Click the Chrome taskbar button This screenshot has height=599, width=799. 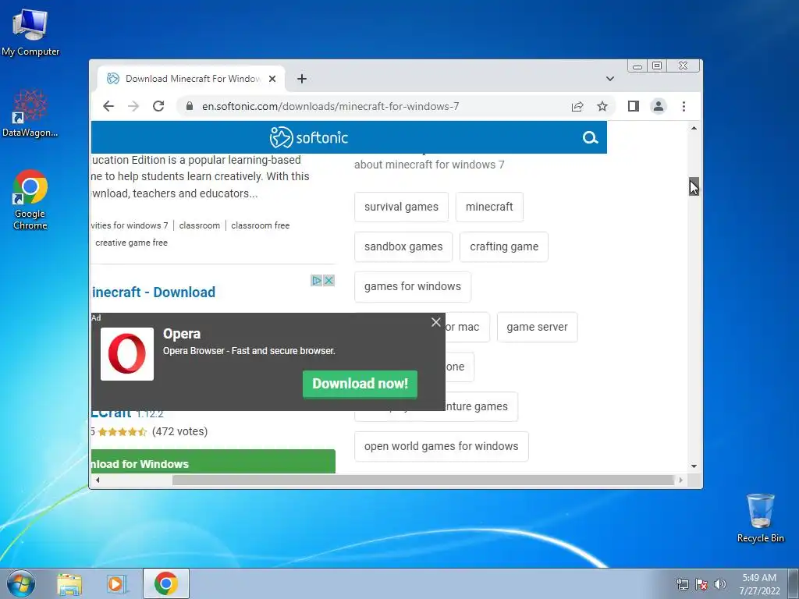click(166, 583)
